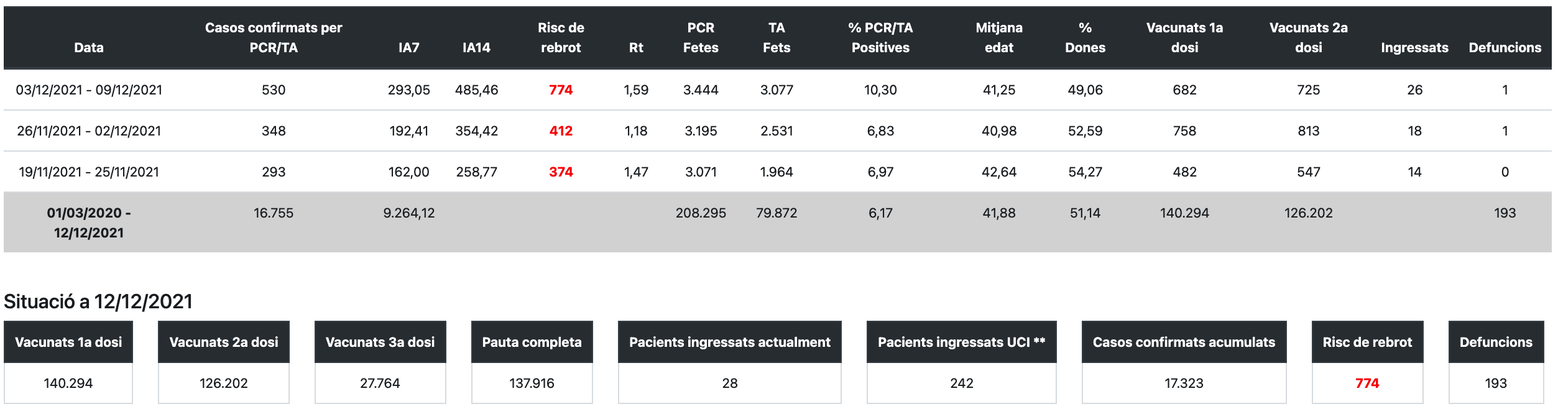
Task: Click the IA7 column header
Action: coord(408,47)
